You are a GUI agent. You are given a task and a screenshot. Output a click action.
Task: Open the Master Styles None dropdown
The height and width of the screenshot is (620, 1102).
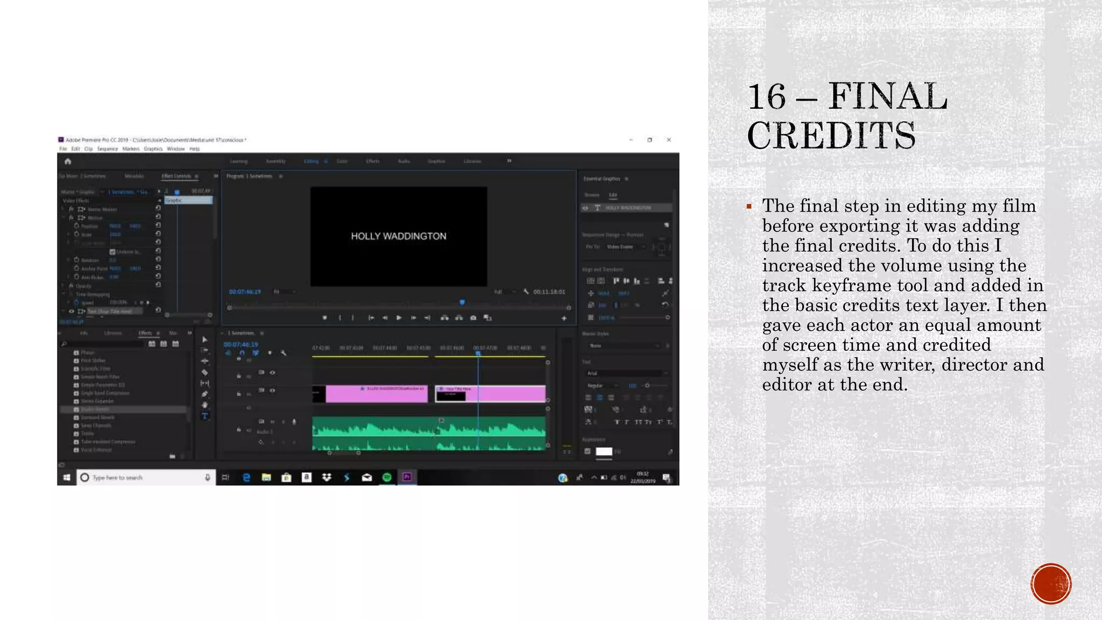(623, 346)
